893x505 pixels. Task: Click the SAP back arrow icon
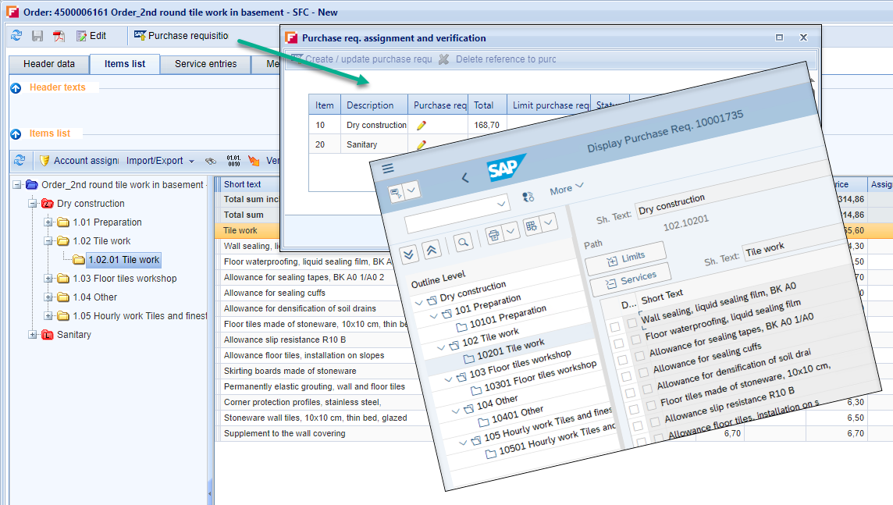(x=465, y=178)
